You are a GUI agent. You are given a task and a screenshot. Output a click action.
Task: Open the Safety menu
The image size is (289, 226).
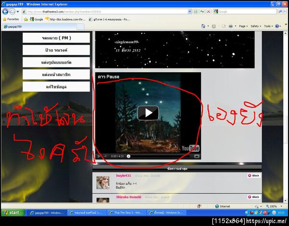[x=256, y=26]
